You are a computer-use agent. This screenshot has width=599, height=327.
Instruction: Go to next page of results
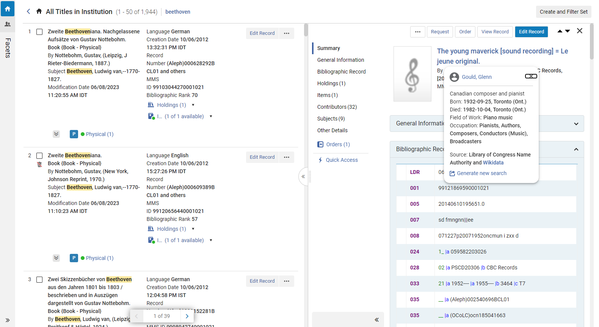pos(187,316)
